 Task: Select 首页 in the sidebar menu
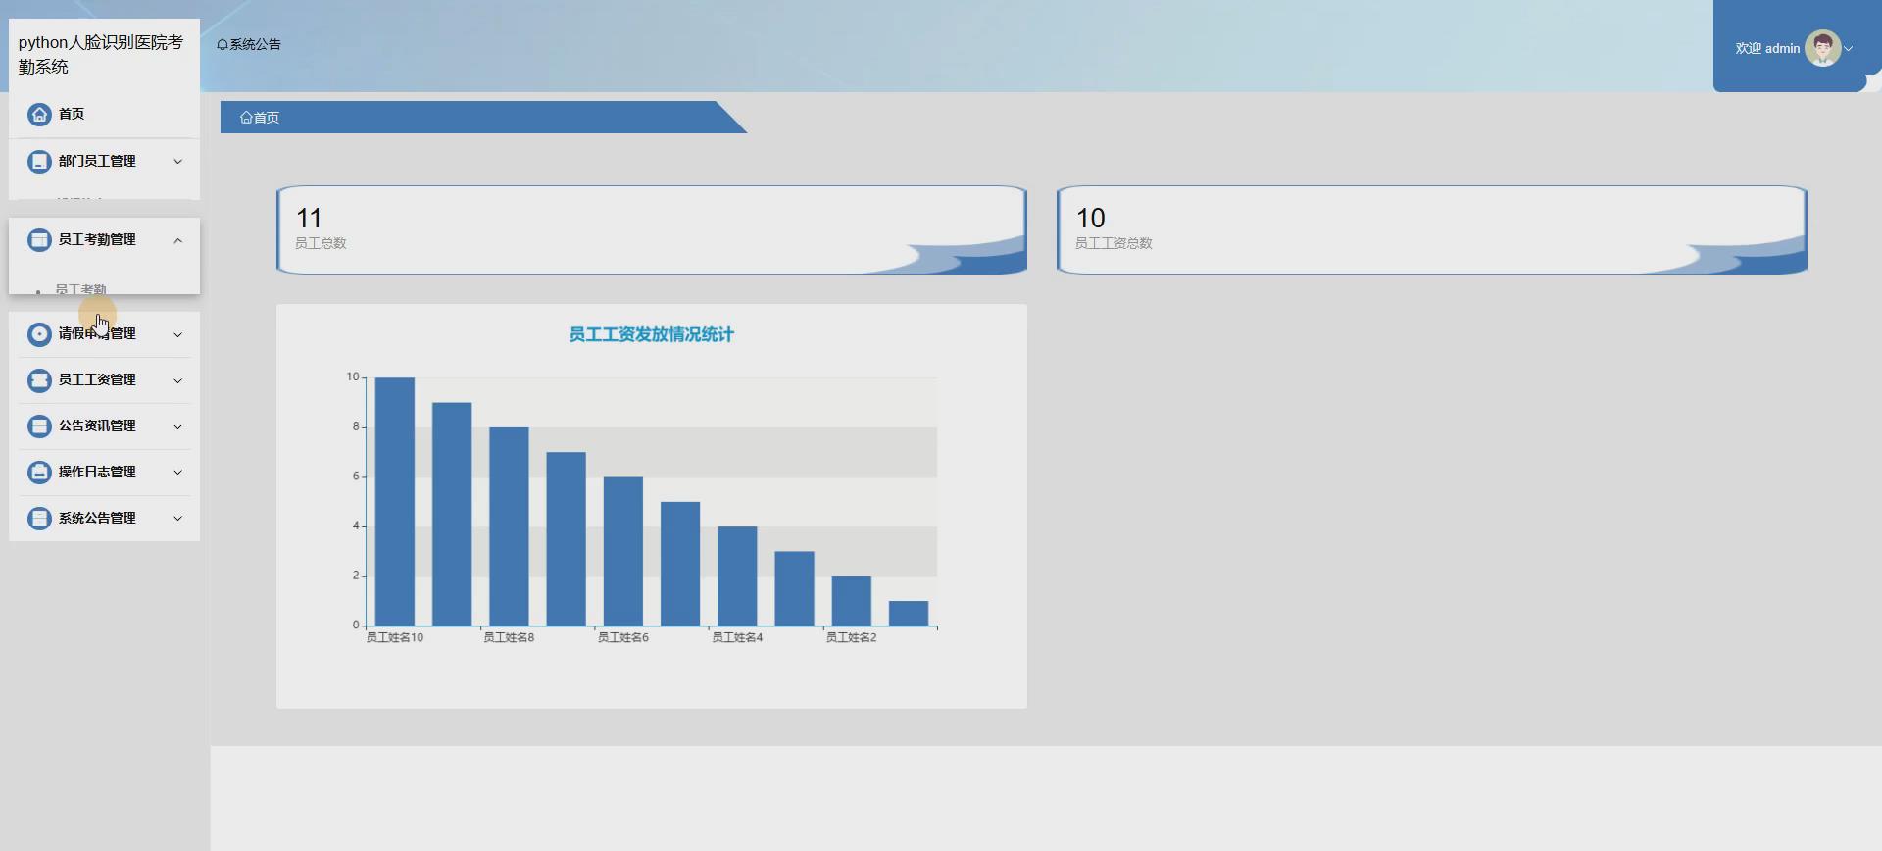[x=72, y=115]
